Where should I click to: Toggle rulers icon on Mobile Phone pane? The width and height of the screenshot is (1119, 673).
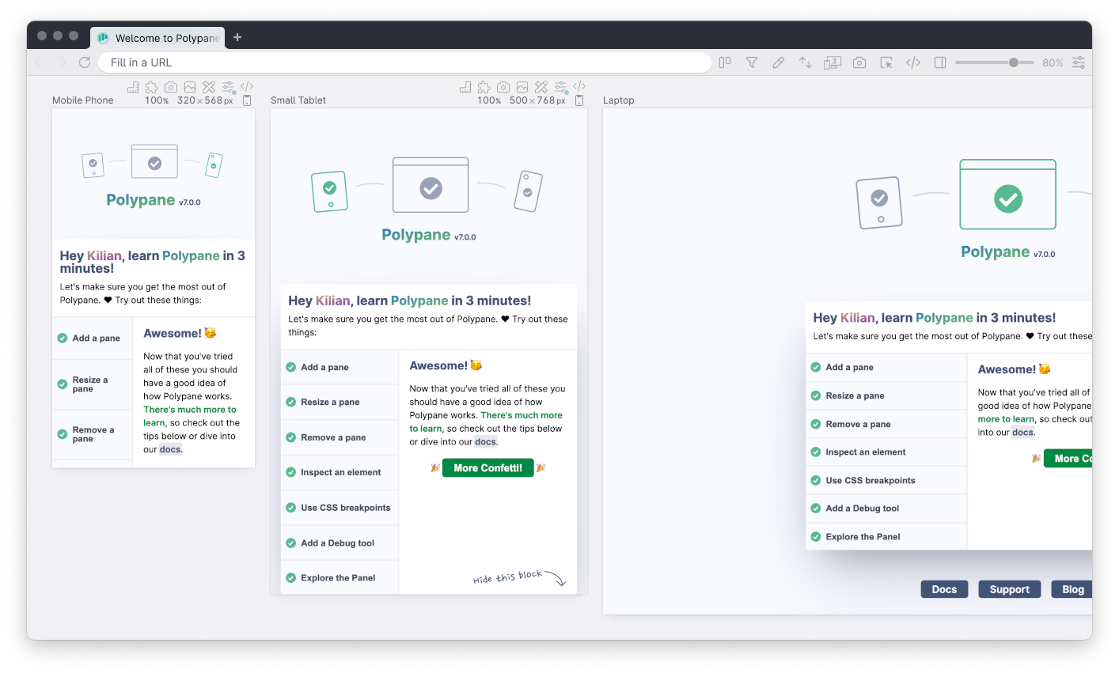coord(133,87)
